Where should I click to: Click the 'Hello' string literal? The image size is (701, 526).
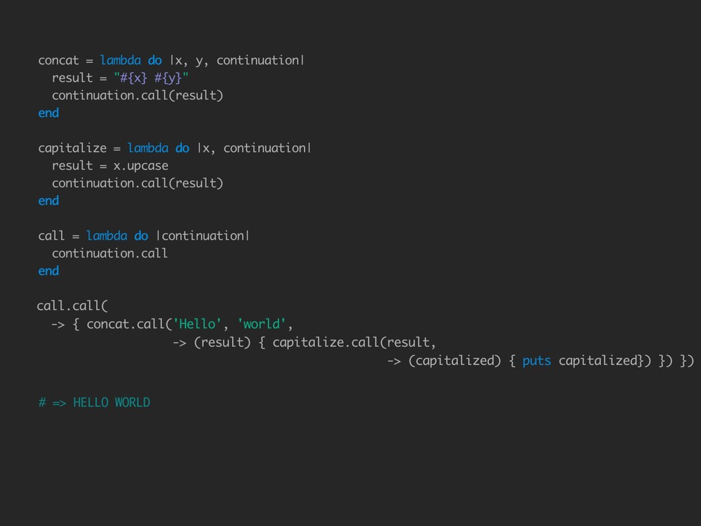pos(197,324)
